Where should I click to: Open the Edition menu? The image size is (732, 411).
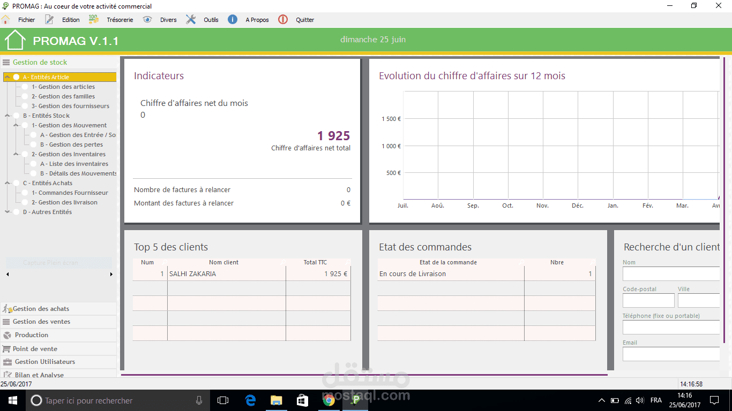(71, 20)
